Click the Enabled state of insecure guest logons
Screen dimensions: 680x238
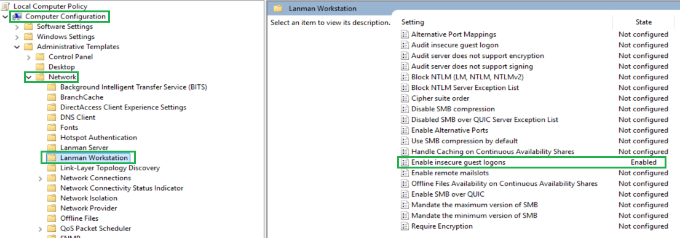click(644, 162)
